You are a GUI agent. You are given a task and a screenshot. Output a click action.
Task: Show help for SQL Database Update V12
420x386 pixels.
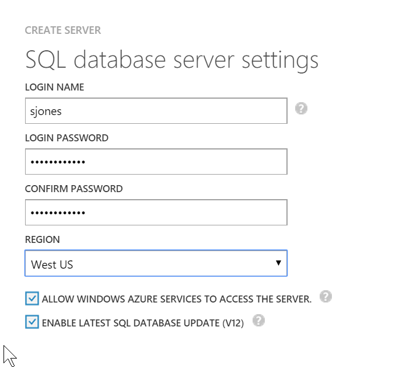[258, 321]
